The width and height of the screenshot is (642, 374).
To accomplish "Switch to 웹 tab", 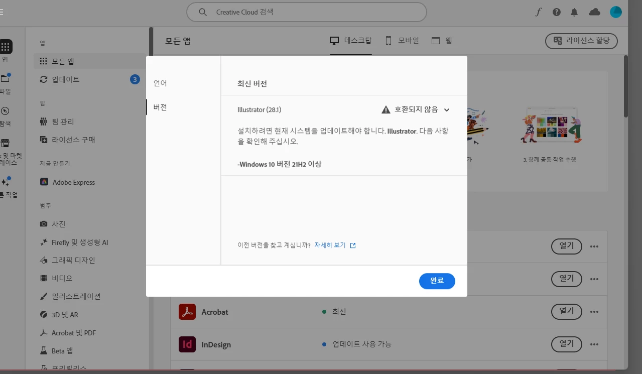I will tap(442, 41).
